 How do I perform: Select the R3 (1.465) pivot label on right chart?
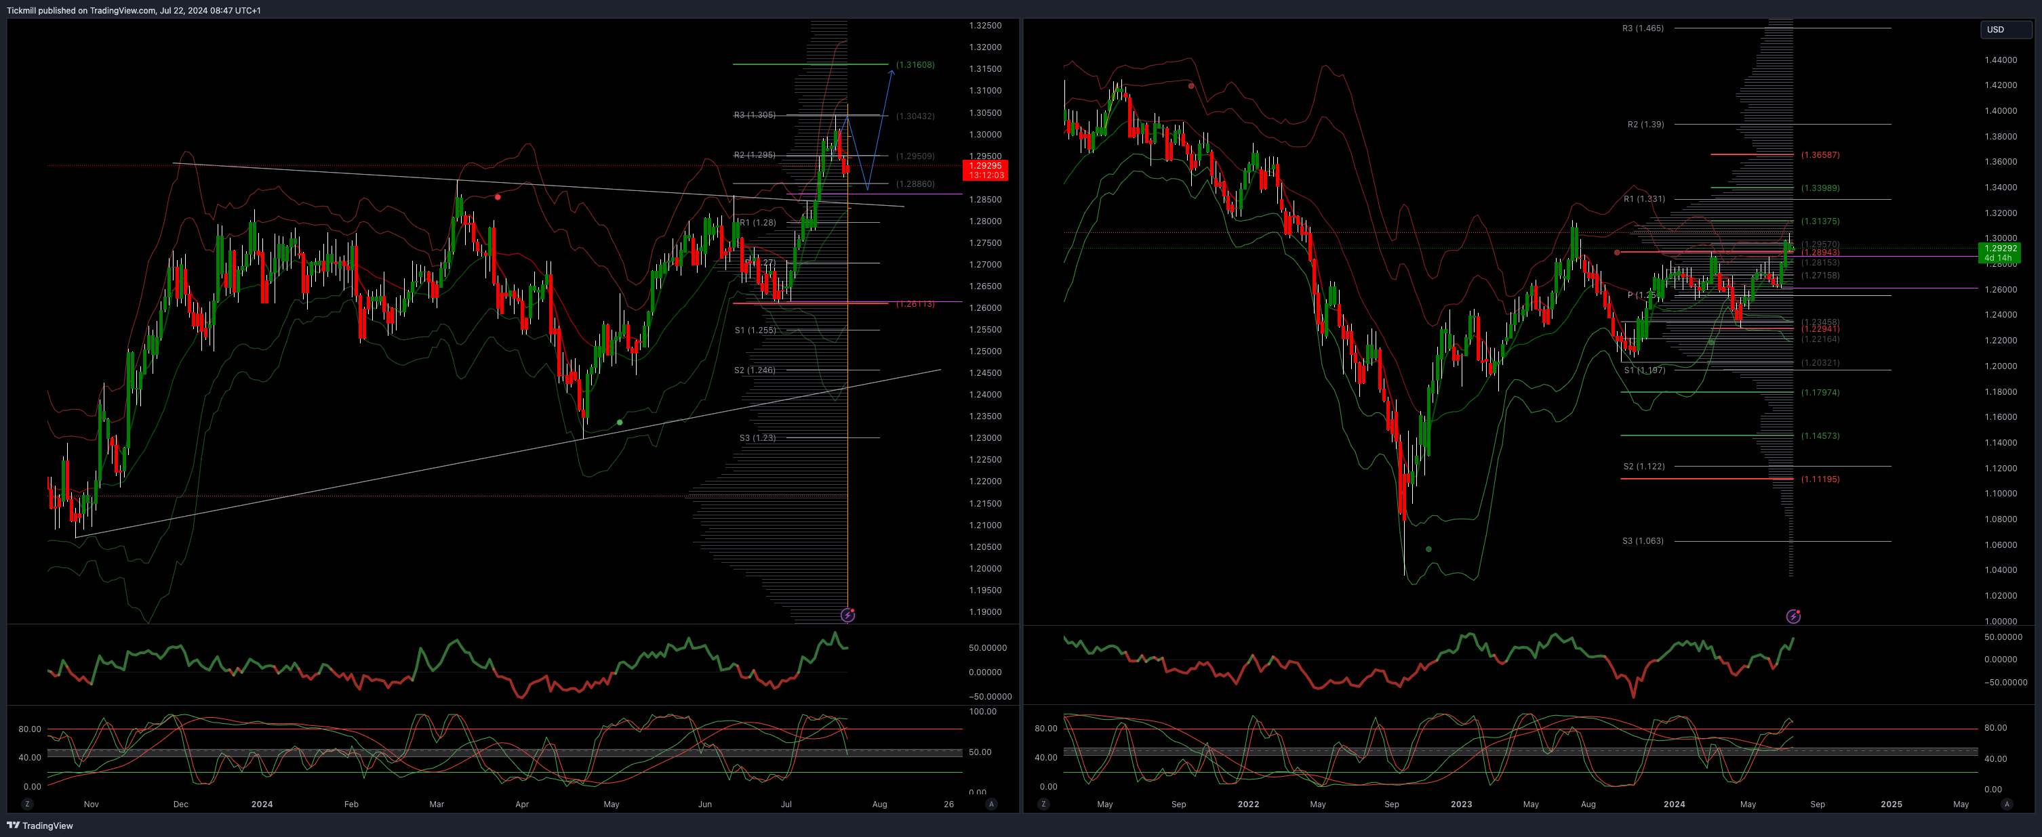click(x=1643, y=28)
